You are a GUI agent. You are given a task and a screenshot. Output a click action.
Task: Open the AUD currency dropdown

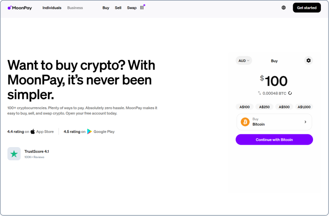(244, 61)
